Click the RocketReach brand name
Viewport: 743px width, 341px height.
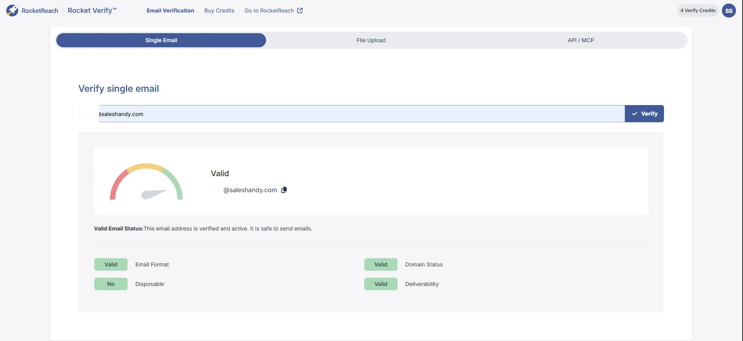pos(40,11)
